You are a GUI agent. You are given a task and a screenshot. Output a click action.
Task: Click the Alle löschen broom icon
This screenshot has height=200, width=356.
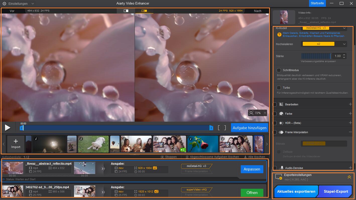click(x=245, y=157)
